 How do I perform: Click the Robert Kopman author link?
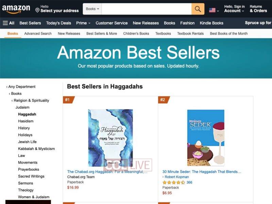point(176,177)
